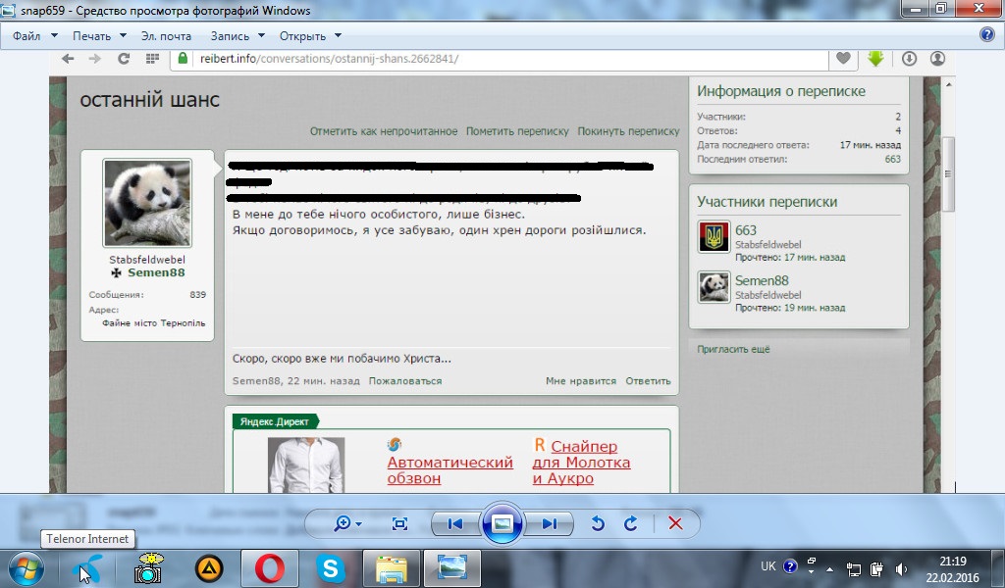Click the browser back arrow

[68, 58]
